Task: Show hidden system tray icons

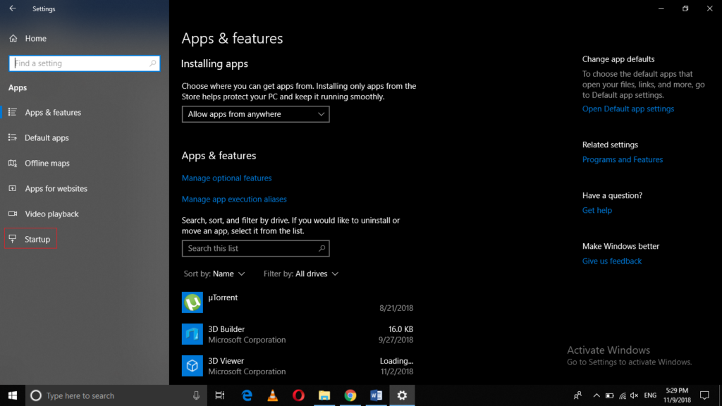Action: 596,395
